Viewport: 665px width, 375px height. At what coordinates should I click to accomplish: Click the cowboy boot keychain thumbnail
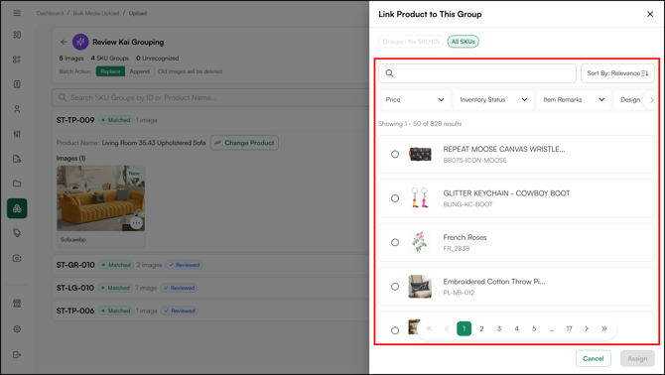point(420,197)
